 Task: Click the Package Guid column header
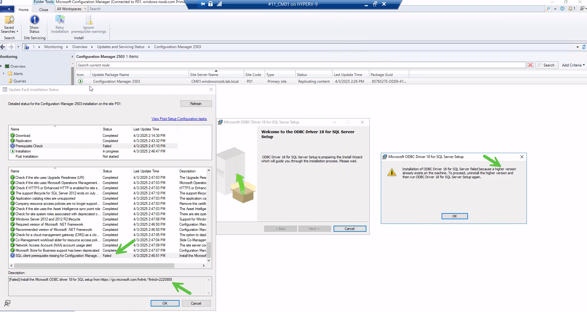[x=389, y=74]
